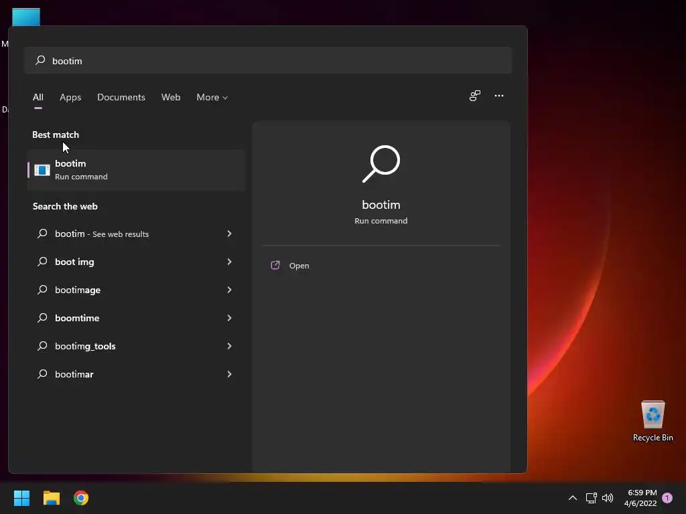
Task: Open the three-dot options menu
Action: [498, 96]
